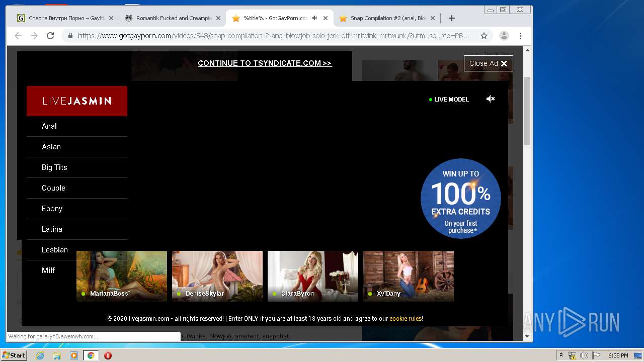Image resolution: width=644 pixels, height=362 pixels.
Task: Click the Chrome taskbar icon
Action: 91,355
